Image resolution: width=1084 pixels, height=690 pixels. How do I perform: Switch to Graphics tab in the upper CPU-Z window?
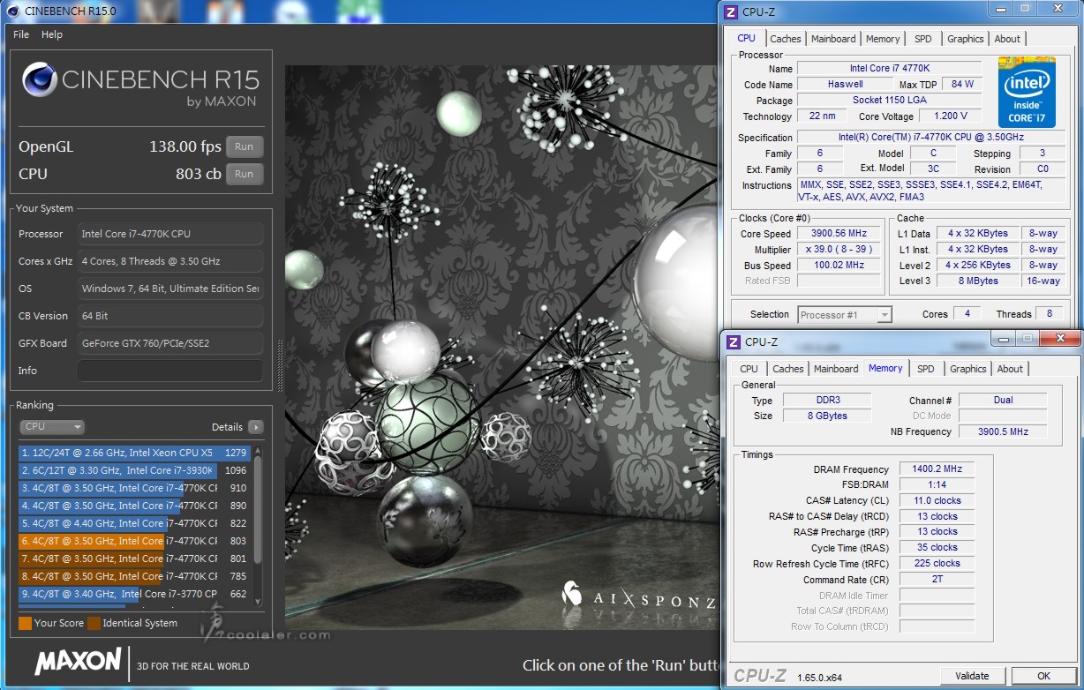965,39
